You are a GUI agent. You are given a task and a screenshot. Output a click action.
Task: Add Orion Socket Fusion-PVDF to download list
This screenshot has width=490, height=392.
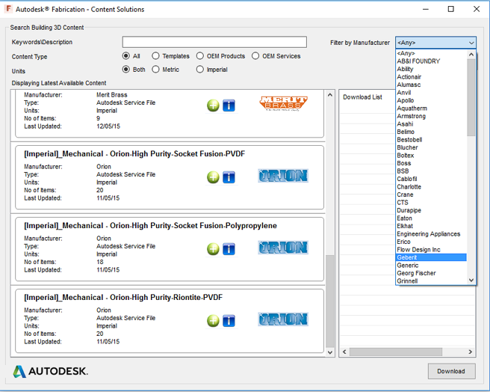213,177
